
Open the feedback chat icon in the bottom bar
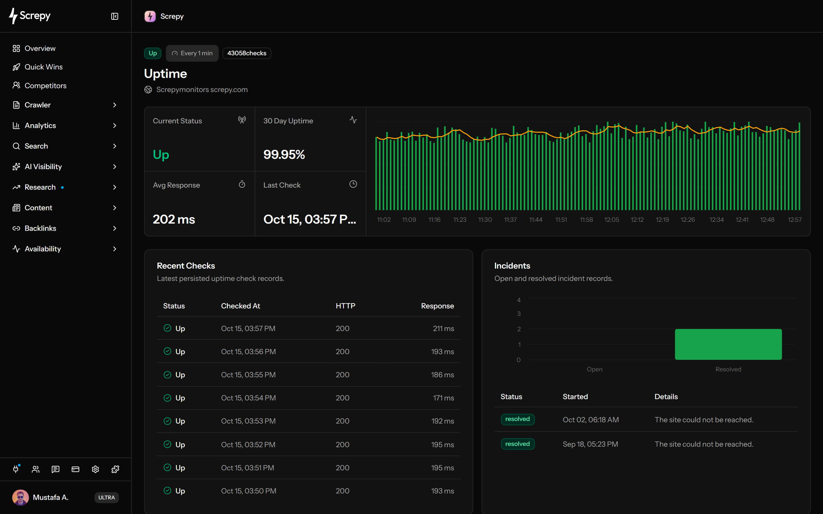tap(56, 469)
